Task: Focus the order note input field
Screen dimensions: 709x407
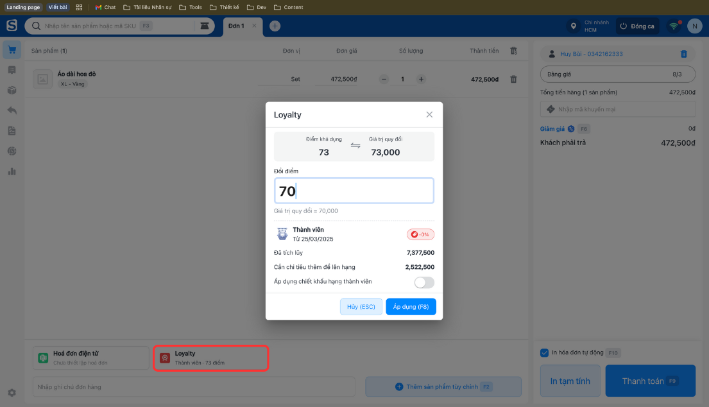Action: pyautogui.click(x=194, y=386)
